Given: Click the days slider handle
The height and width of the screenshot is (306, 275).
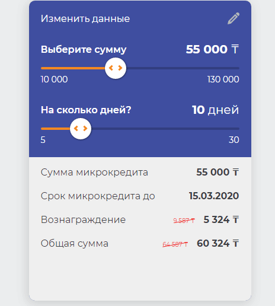Looking at the screenshot, I should (x=81, y=129).
